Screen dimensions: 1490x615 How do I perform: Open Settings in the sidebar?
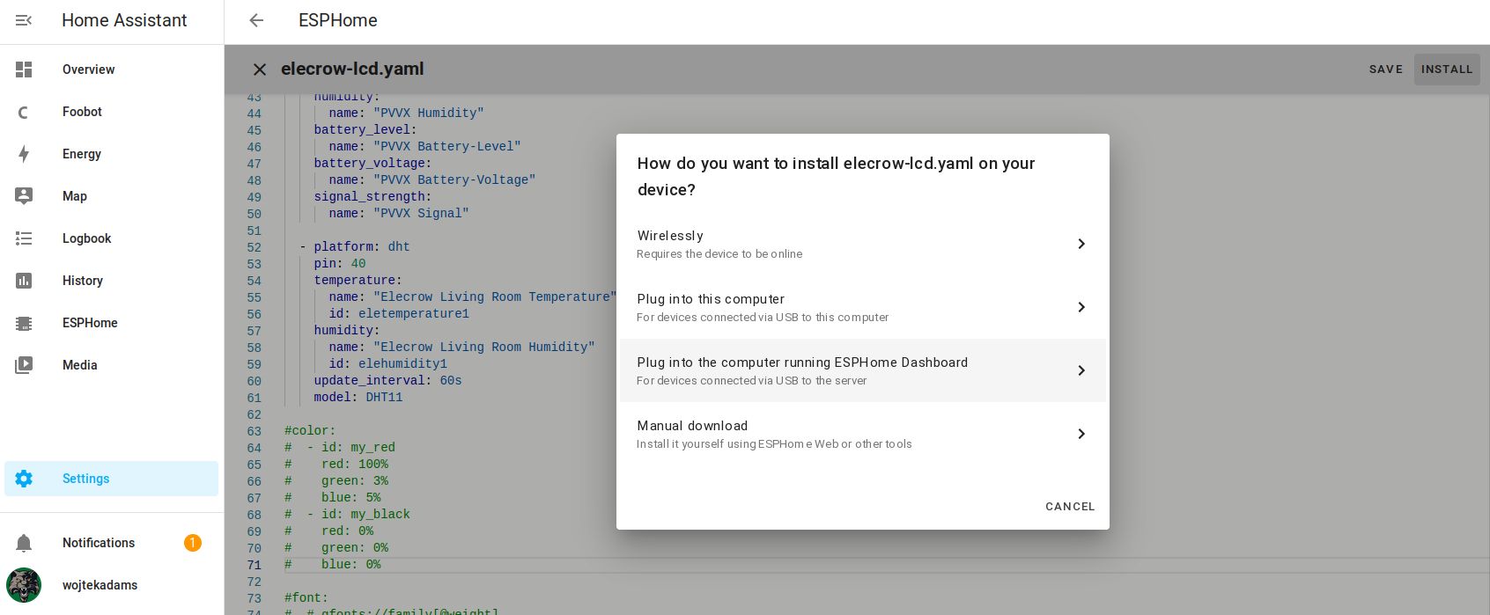pyautogui.click(x=112, y=479)
